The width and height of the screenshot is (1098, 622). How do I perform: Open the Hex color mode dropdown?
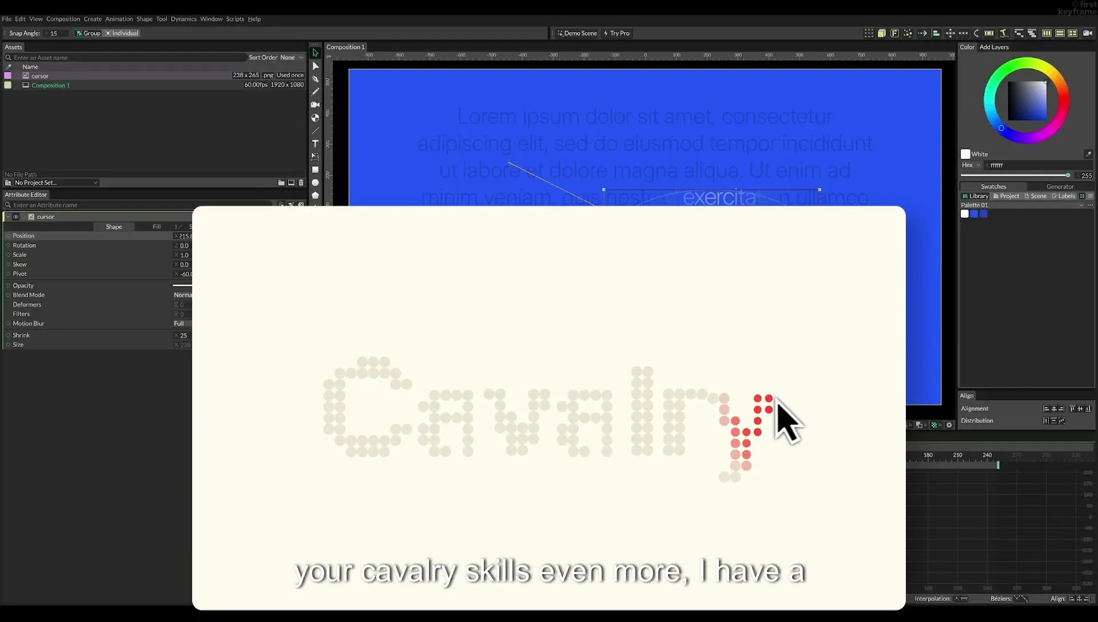(971, 165)
